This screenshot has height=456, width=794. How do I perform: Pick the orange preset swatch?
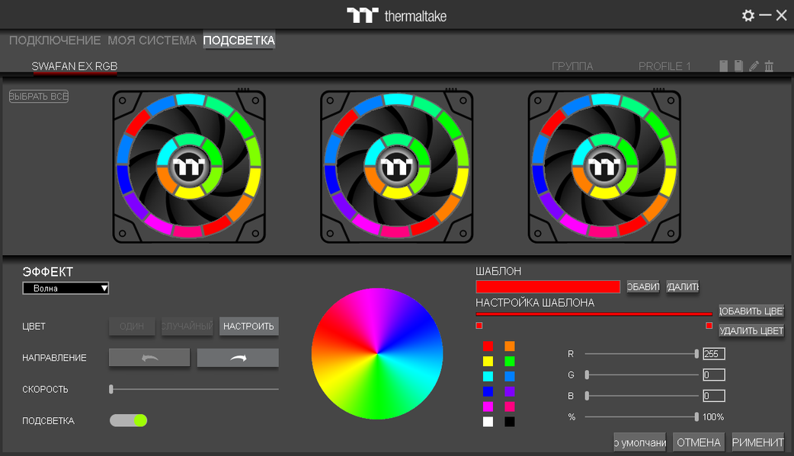pyautogui.click(x=510, y=346)
